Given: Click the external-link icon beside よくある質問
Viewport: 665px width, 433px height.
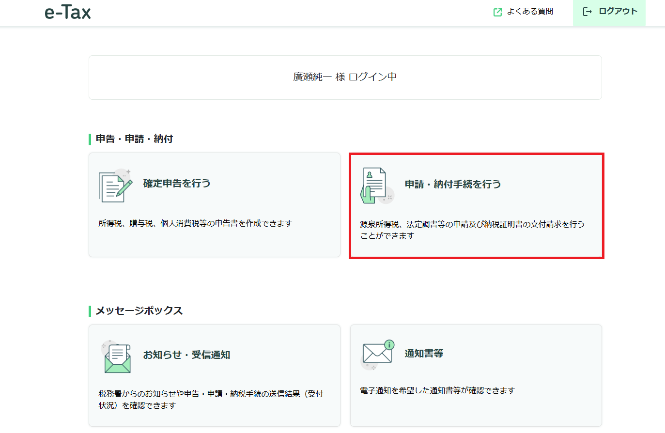Looking at the screenshot, I should pyautogui.click(x=497, y=12).
